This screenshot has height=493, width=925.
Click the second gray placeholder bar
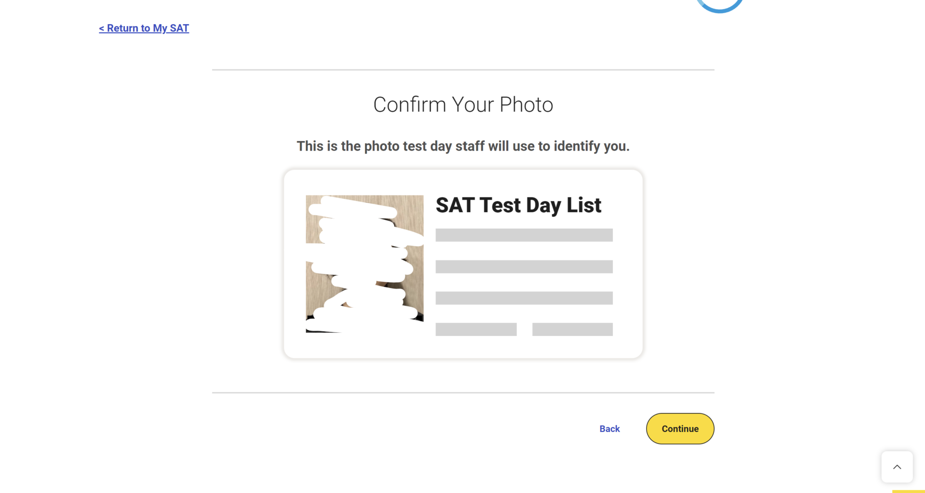pos(524,267)
